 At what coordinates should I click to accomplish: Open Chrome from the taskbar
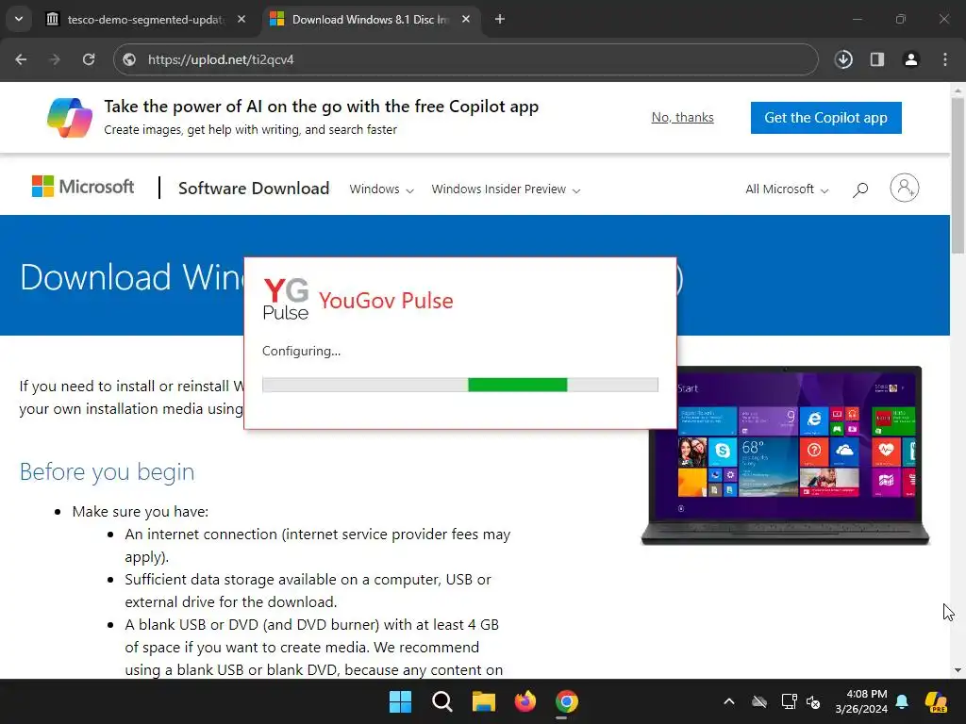567,701
